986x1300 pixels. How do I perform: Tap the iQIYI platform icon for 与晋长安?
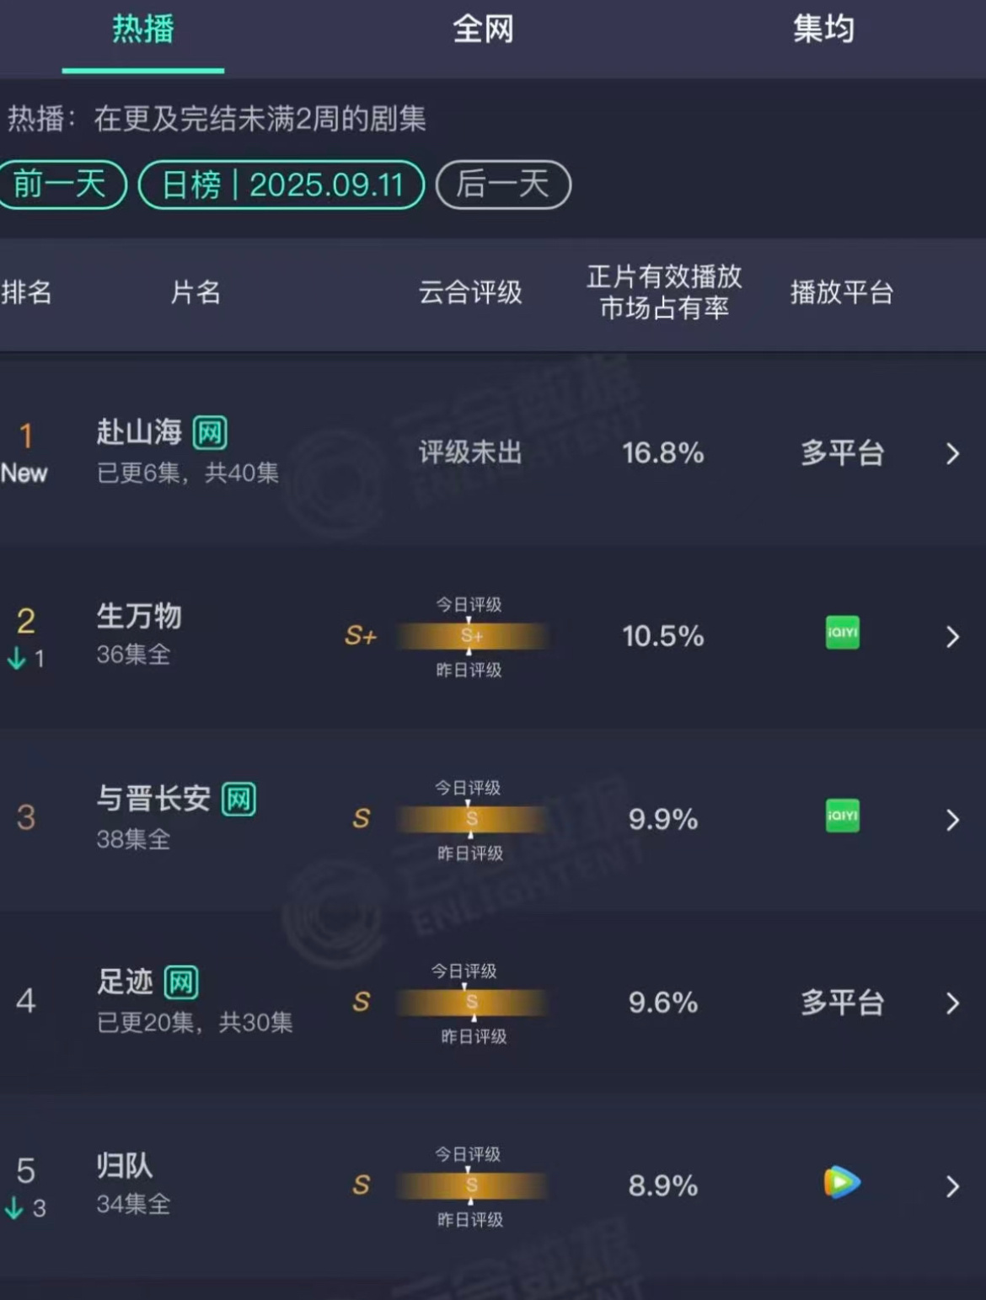point(842,816)
